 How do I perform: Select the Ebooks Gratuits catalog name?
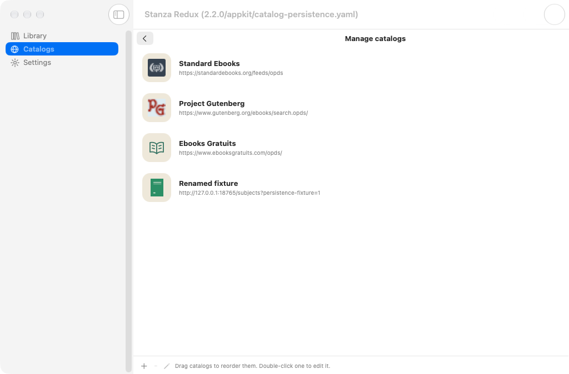207,143
